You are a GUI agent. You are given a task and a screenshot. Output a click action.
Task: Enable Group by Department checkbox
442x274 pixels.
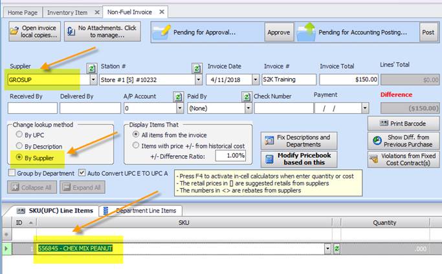point(13,173)
